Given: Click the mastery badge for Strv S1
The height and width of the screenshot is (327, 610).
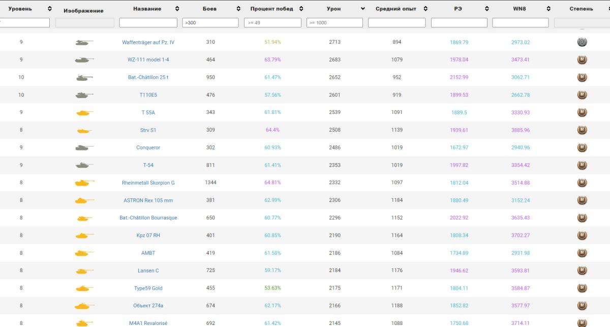Looking at the screenshot, I should click(x=582, y=130).
